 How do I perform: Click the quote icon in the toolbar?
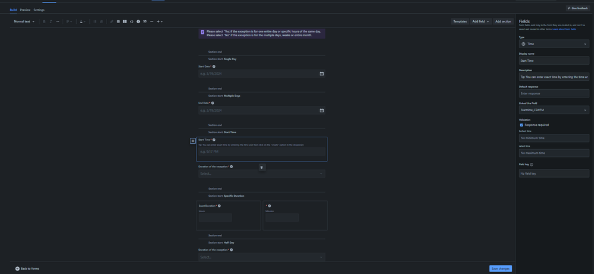tap(145, 21)
